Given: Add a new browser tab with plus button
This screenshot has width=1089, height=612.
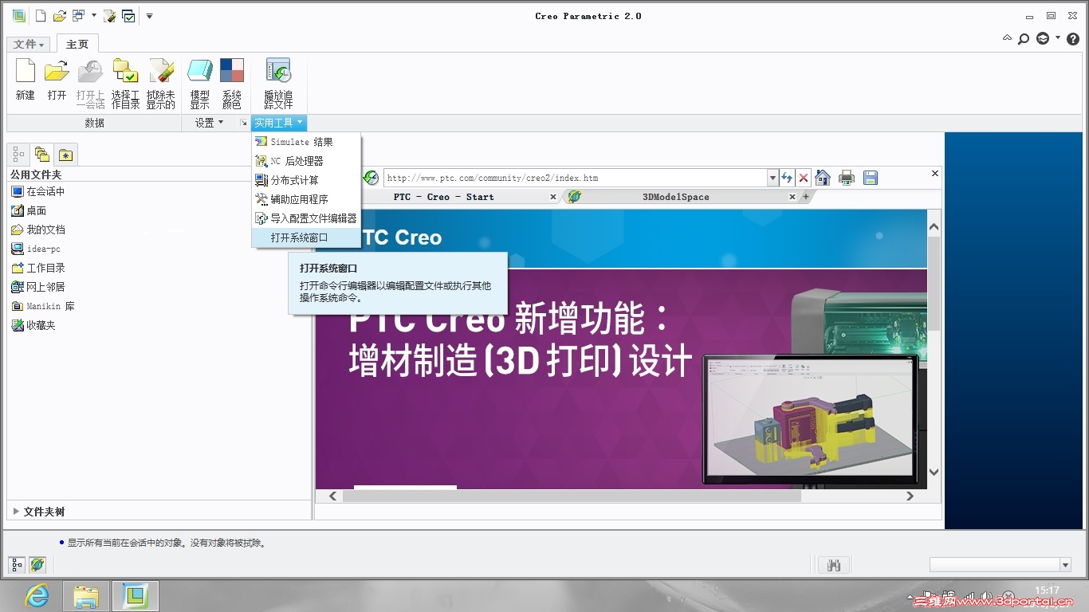Looking at the screenshot, I should click(805, 197).
